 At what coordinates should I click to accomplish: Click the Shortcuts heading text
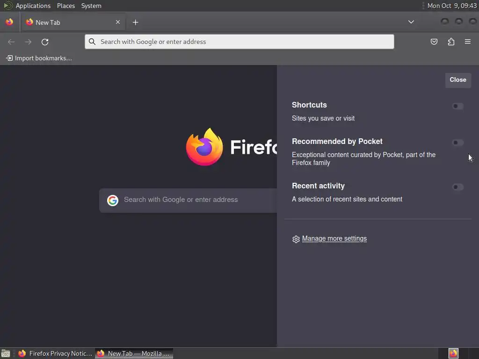(309, 105)
